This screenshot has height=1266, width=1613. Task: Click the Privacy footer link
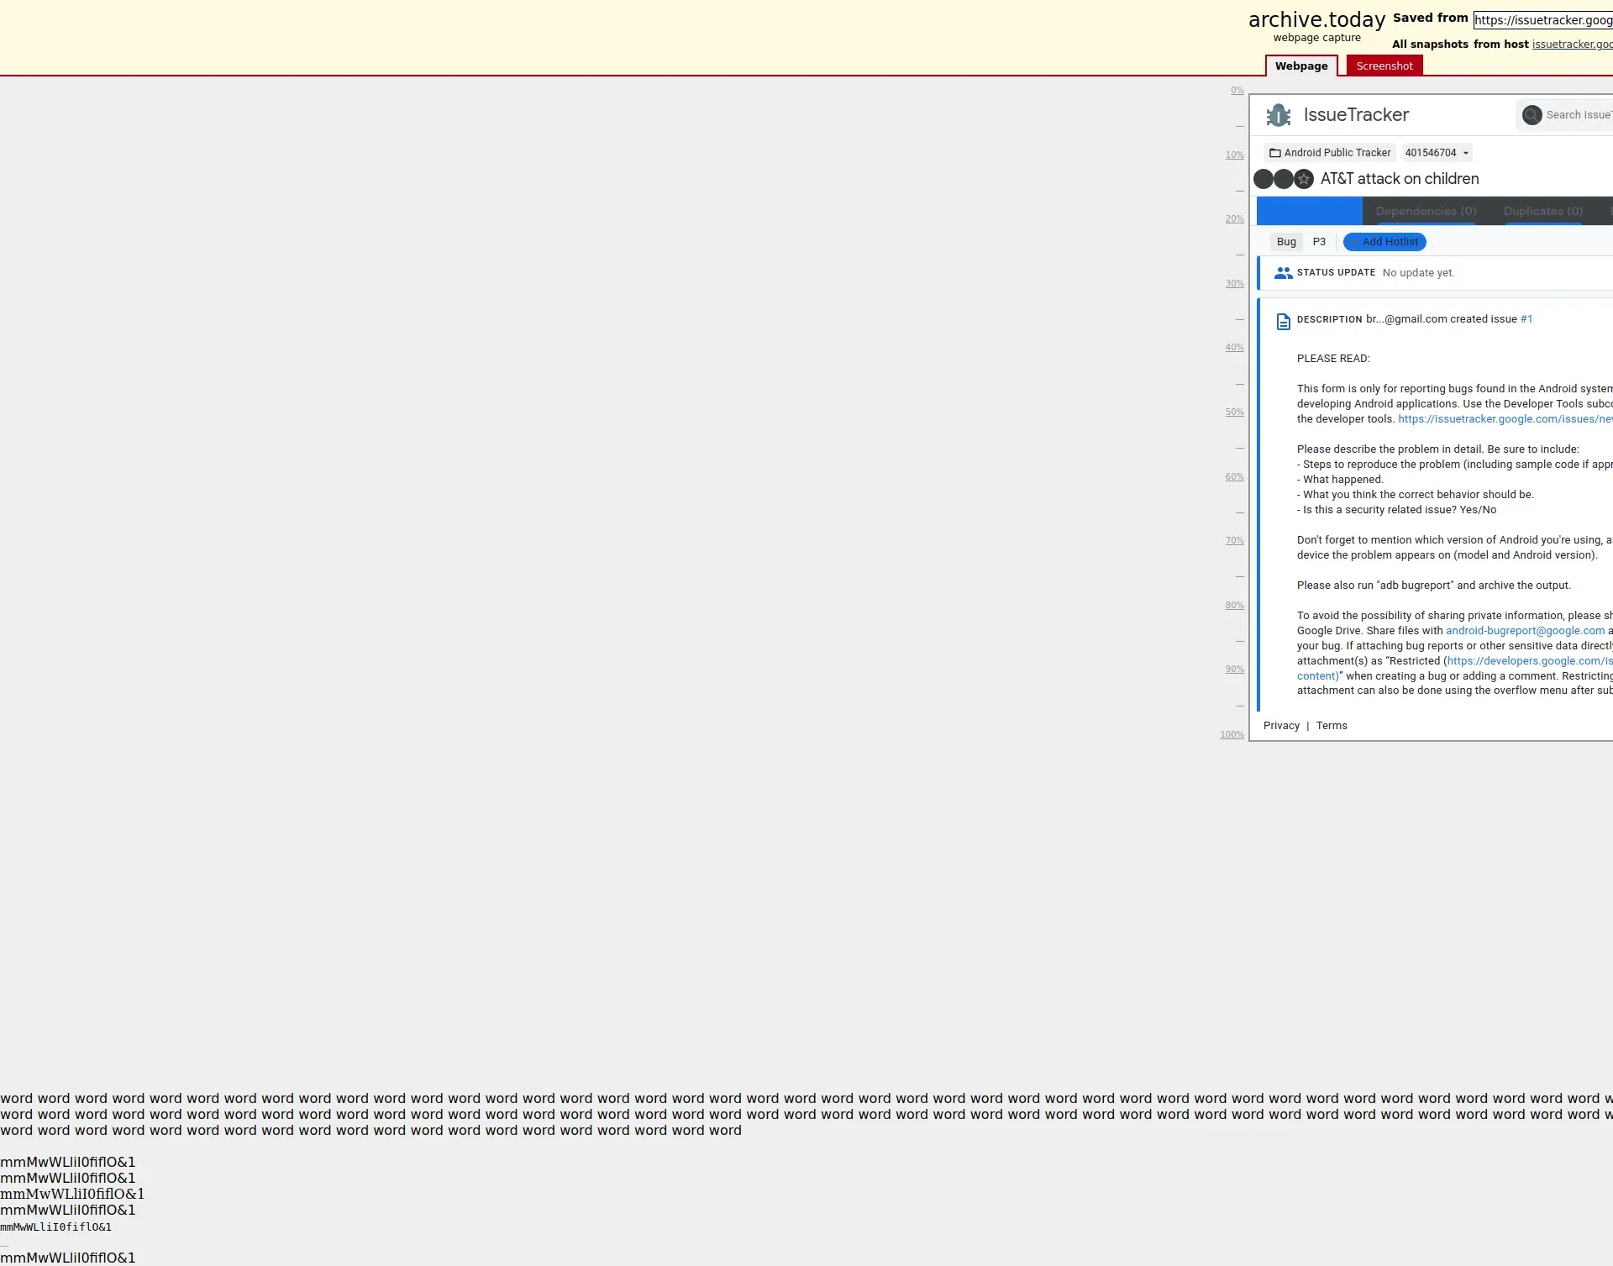tap(1281, 726)
